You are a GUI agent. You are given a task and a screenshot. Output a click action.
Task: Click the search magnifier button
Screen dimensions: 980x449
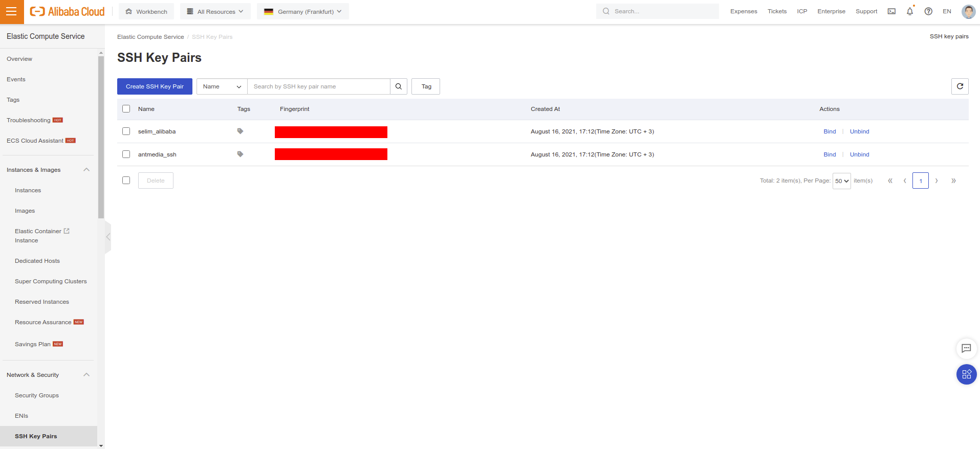(399, 86)
